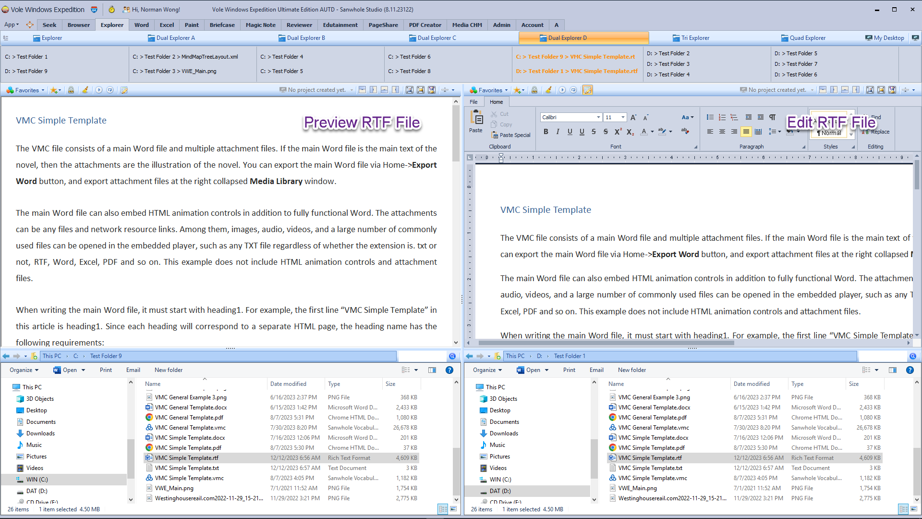The image size is (922, 519).
Task: Grow the font size
Action: click(633, 117)
